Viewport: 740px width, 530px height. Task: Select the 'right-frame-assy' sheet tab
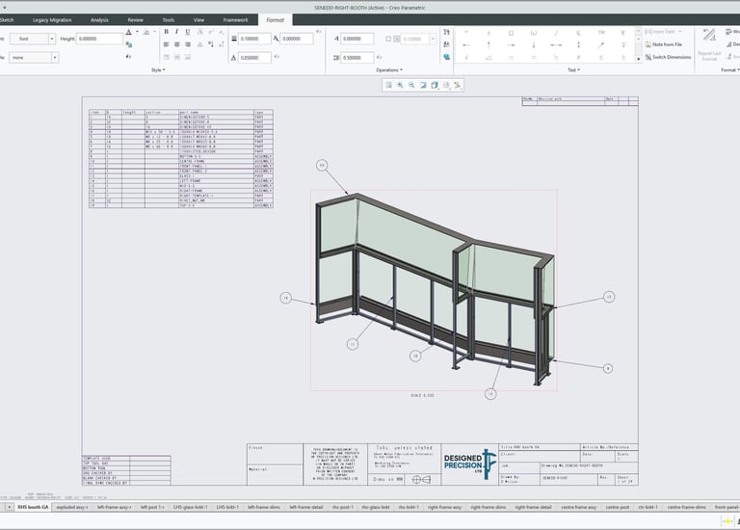click(x=444, y=507)
